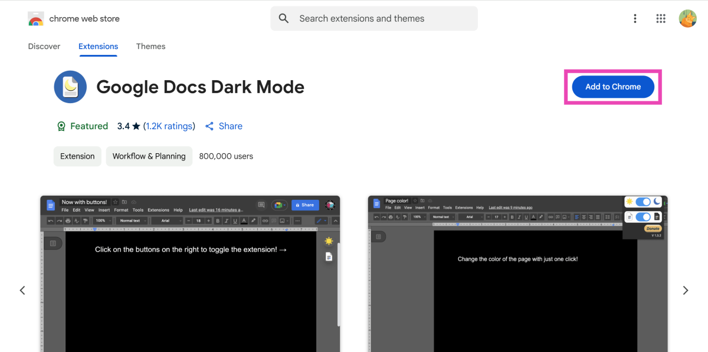Click the Extension category chip

pos(77,156)
